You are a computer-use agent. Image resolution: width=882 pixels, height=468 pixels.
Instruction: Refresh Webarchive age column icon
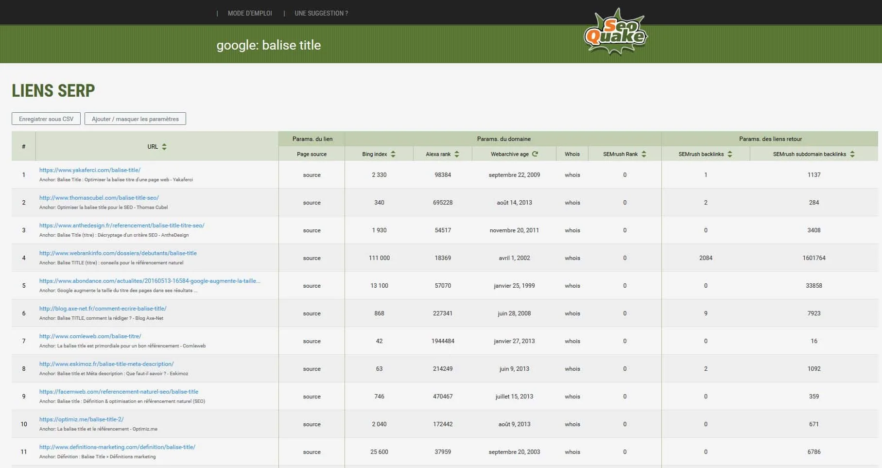click(535, 154)
